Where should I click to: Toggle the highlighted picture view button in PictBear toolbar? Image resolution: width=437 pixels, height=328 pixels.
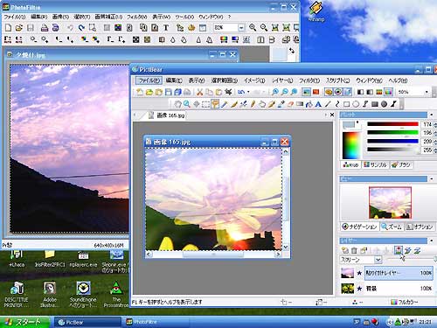(x=306, y=92)
